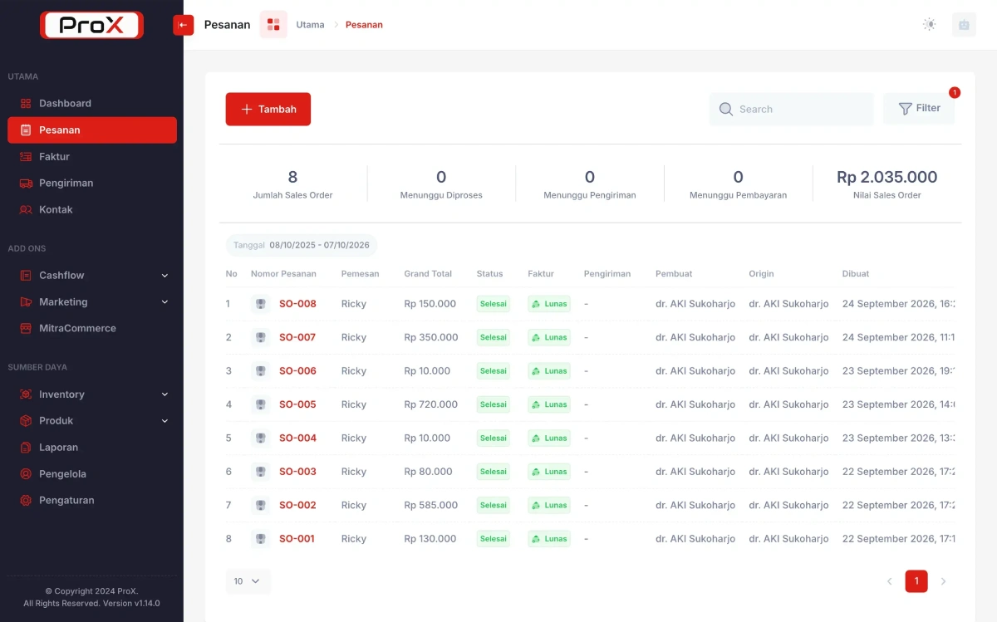Click the order icon beside SO-007
Viewport: 997px width, 622px height.
pos(261,337)
